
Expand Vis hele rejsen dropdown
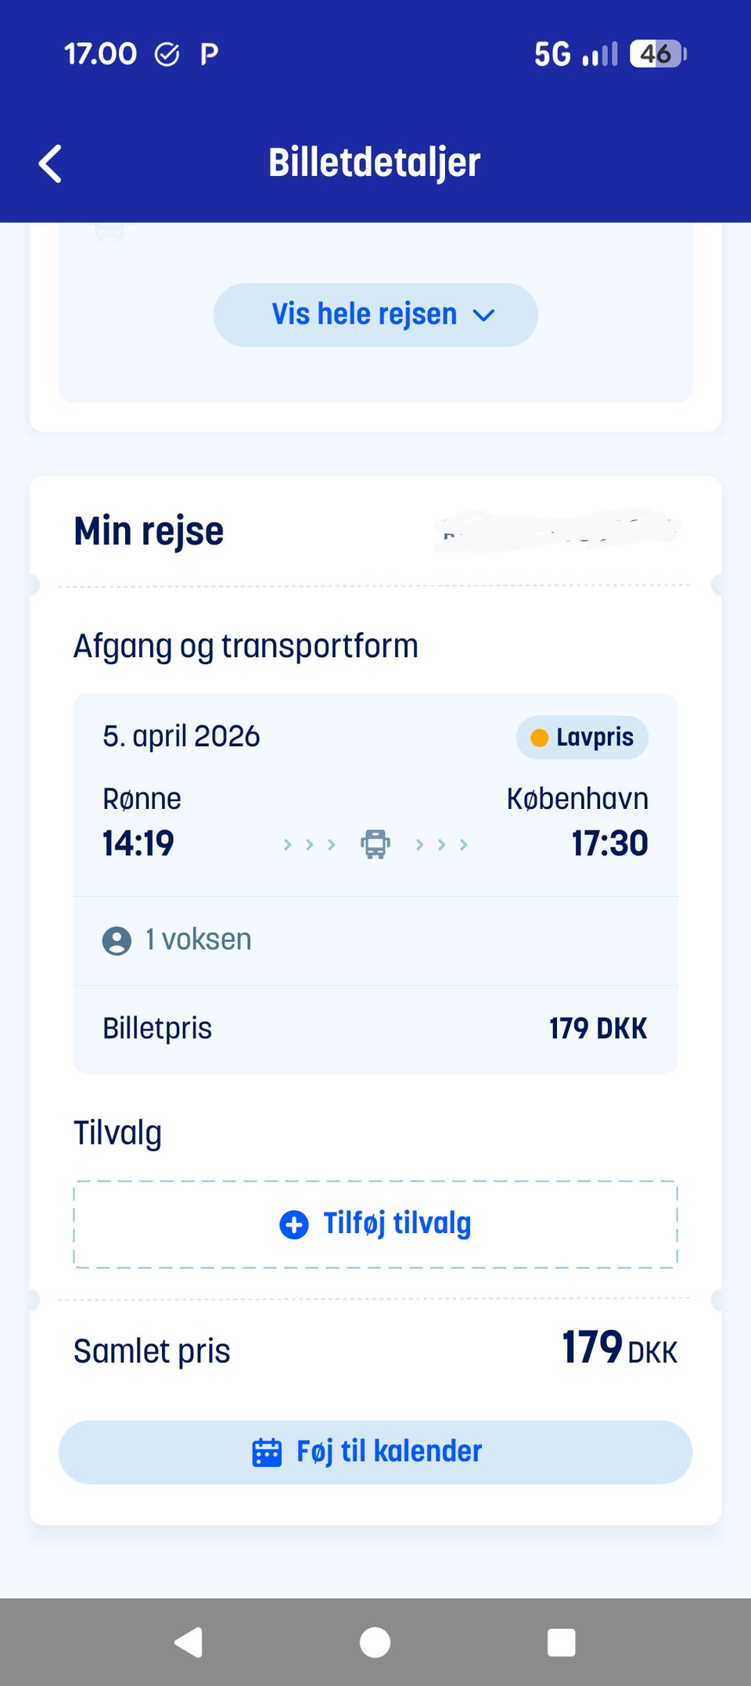375,315
